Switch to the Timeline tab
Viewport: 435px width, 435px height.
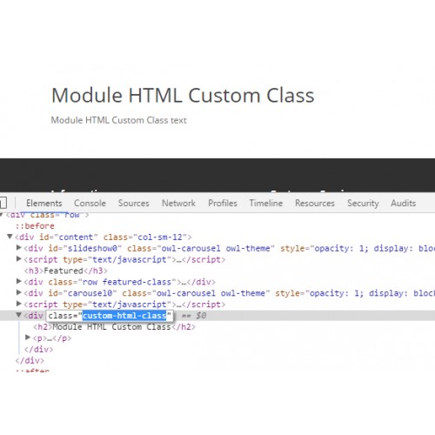266,203
